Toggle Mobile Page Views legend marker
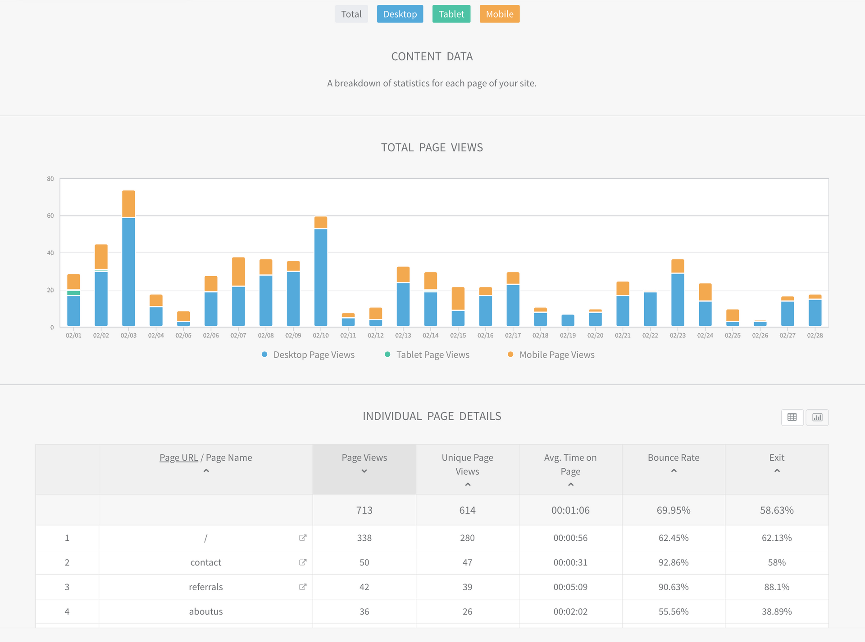The height and width of the screenshot is (642, 865). (510, 355)
